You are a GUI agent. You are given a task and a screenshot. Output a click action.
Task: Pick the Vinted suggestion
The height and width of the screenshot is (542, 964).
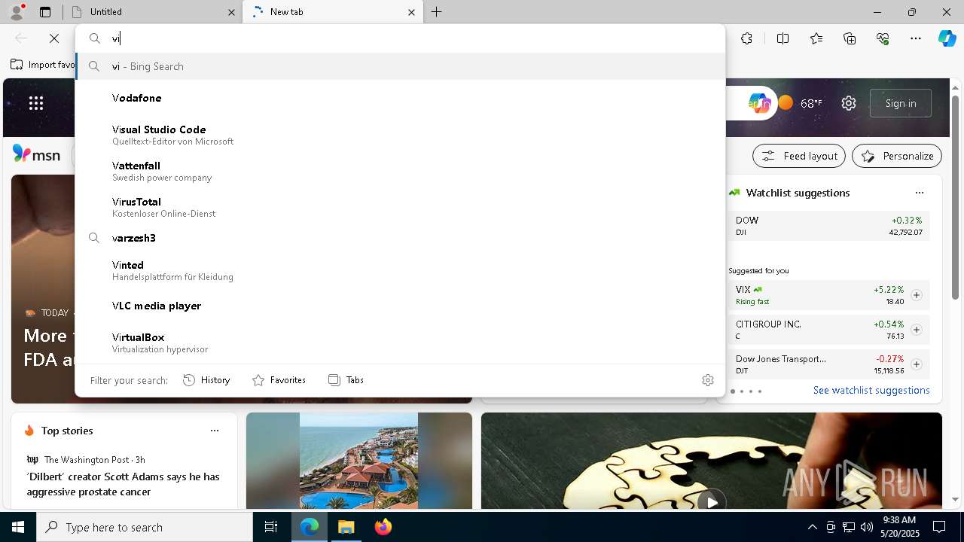coord(400,270)
